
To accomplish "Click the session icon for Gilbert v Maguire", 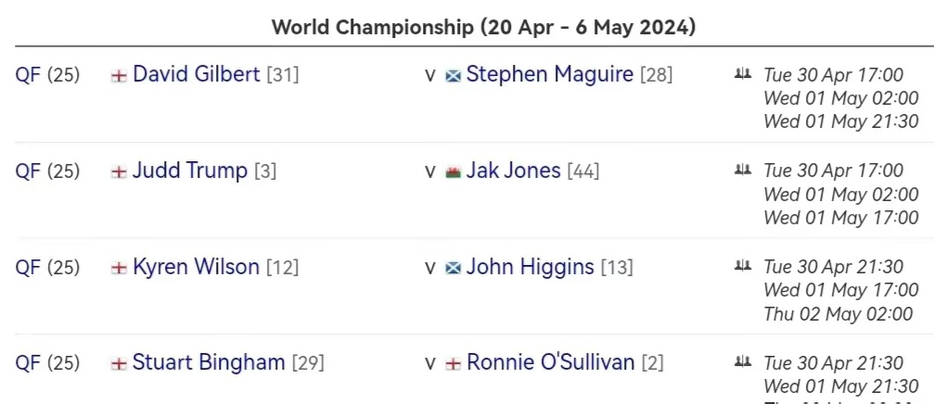I will pyautogui.click(x=742, y=73).
